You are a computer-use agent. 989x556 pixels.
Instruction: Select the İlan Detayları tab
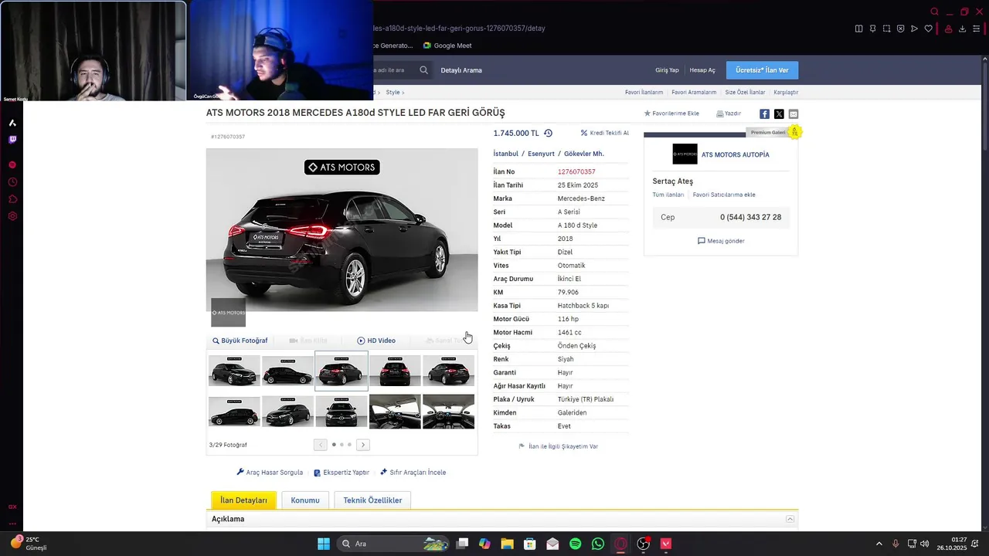243,500
